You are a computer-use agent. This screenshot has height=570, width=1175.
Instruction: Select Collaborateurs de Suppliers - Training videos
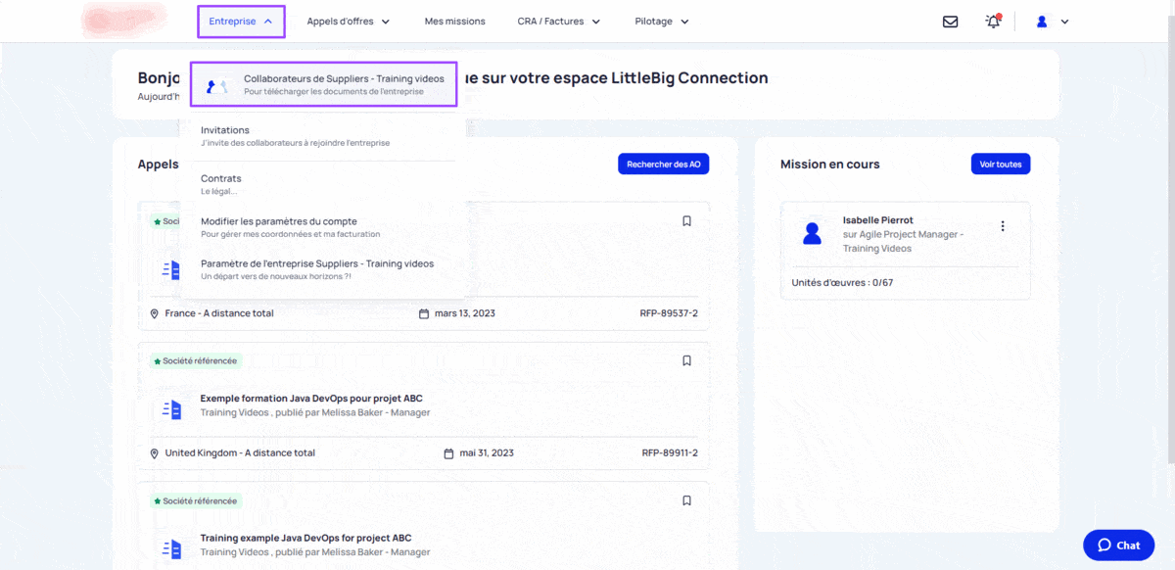tap(323, 84)
